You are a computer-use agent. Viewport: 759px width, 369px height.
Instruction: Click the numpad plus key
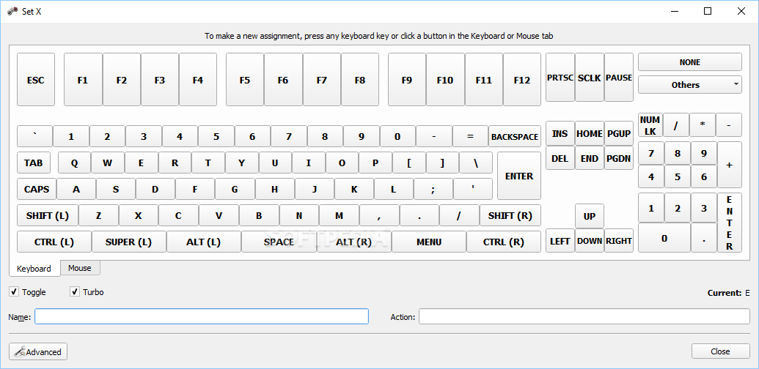(730, 165)
